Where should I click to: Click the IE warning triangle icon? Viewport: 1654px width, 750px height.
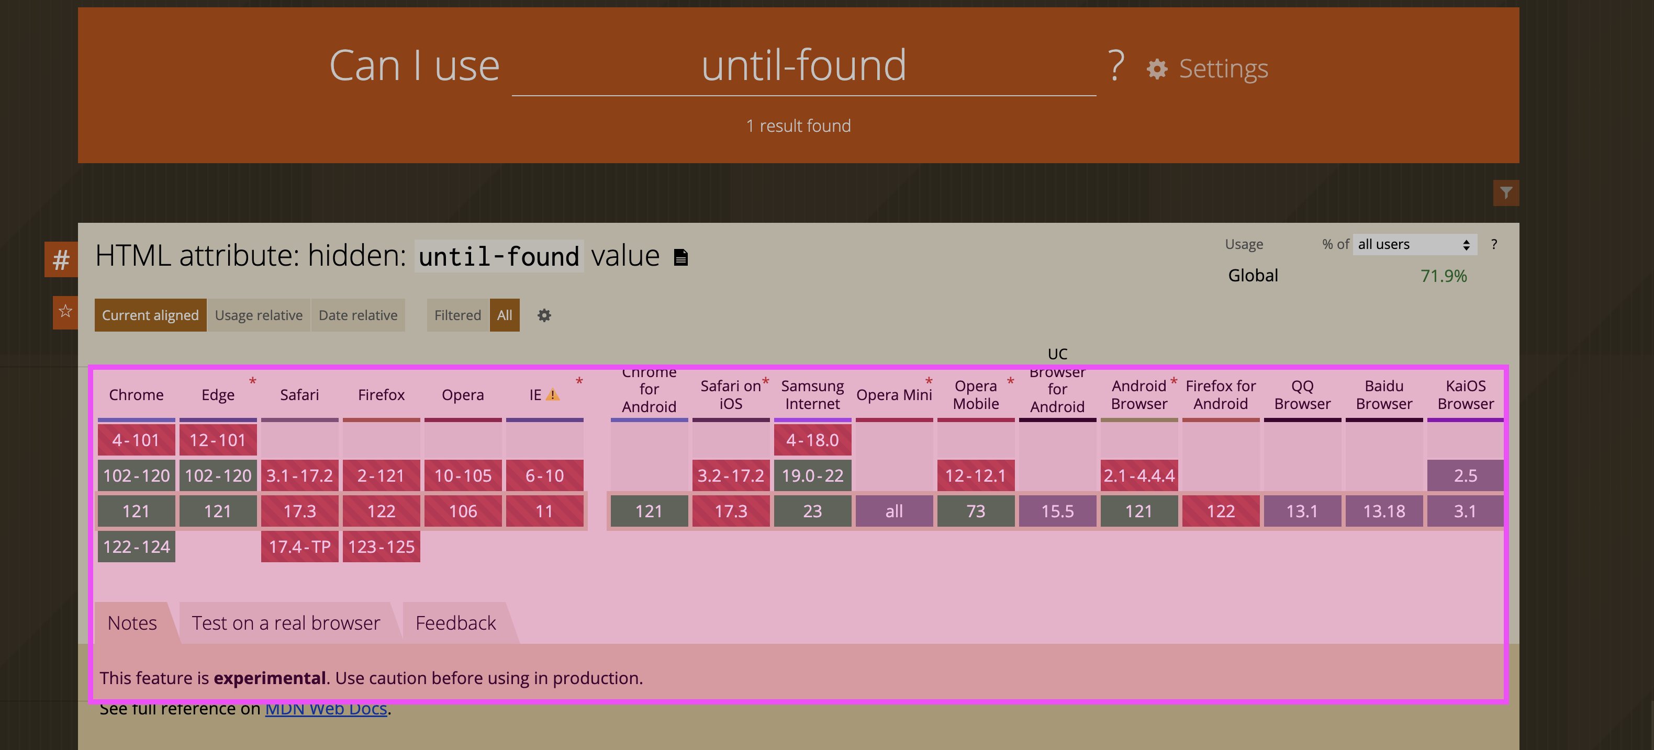(552, 395)
